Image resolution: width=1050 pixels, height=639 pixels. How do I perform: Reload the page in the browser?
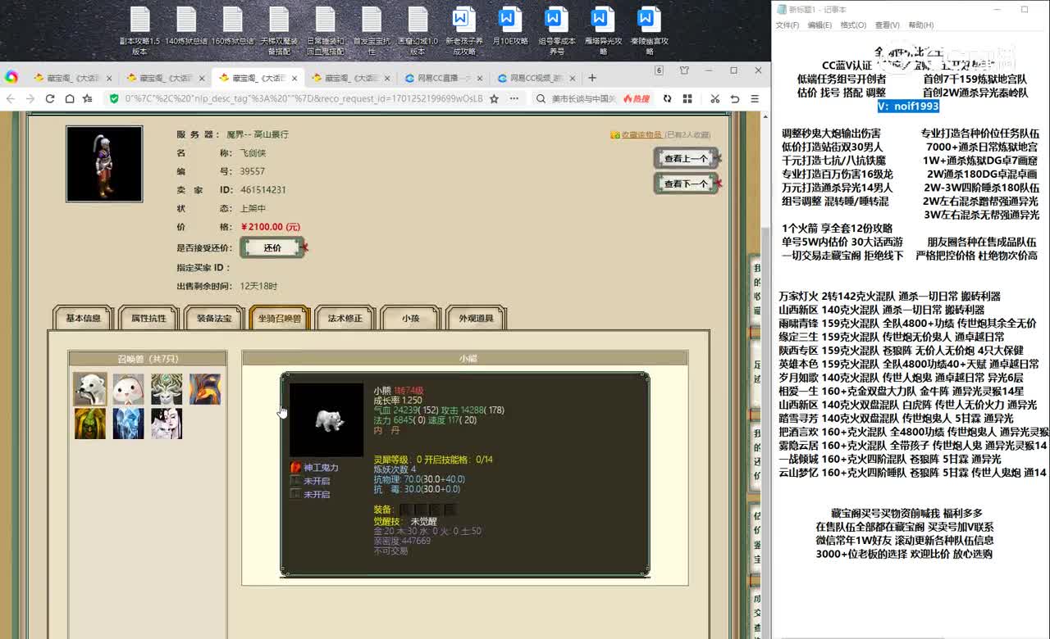pyautogui.click(x=50, y=98)
